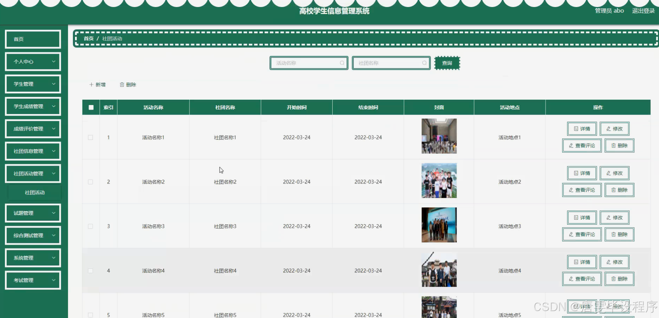Check the checkbox for row 4
This screenshot has height=318, width=659.
tap(90, 271)
